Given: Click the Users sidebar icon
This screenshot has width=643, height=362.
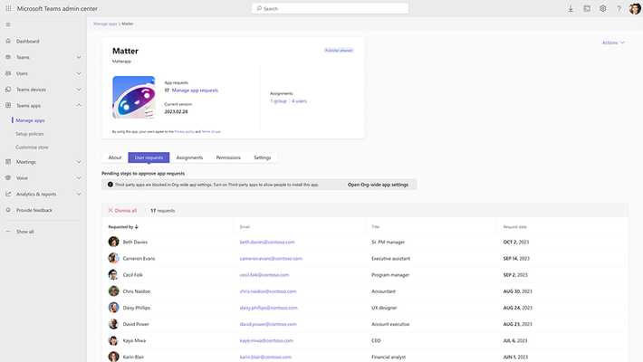Looking at the screenshot, I should [8, 73].
